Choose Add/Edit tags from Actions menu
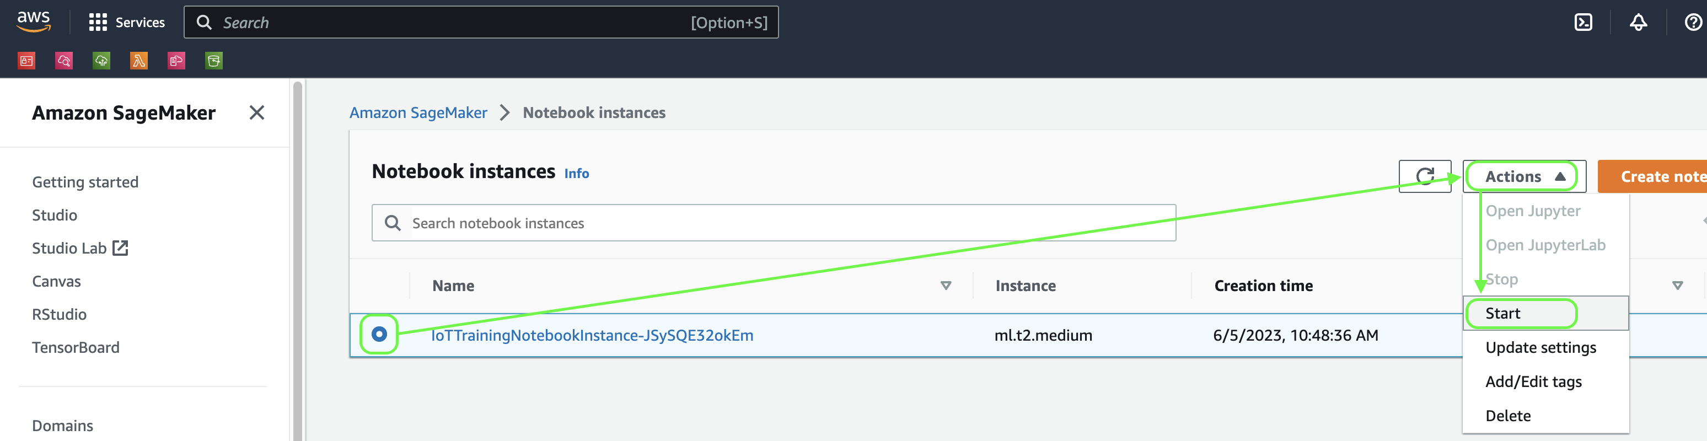The image size is (1707, 441). pyautogui.click(x=1533, y=381)
